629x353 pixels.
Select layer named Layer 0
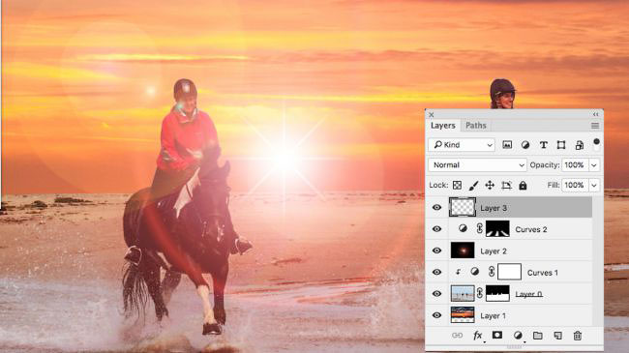pyautogui.click(x=528, y=294)
